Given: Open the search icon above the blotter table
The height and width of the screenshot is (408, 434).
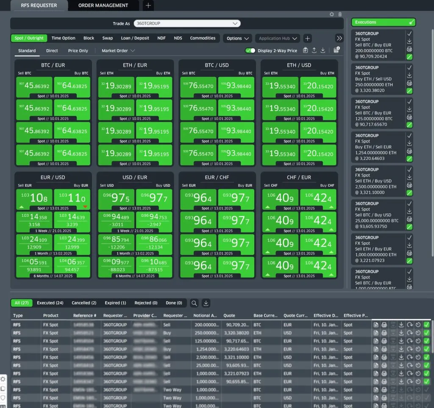Looking at the screenshot, I should (x=194, y=303).
